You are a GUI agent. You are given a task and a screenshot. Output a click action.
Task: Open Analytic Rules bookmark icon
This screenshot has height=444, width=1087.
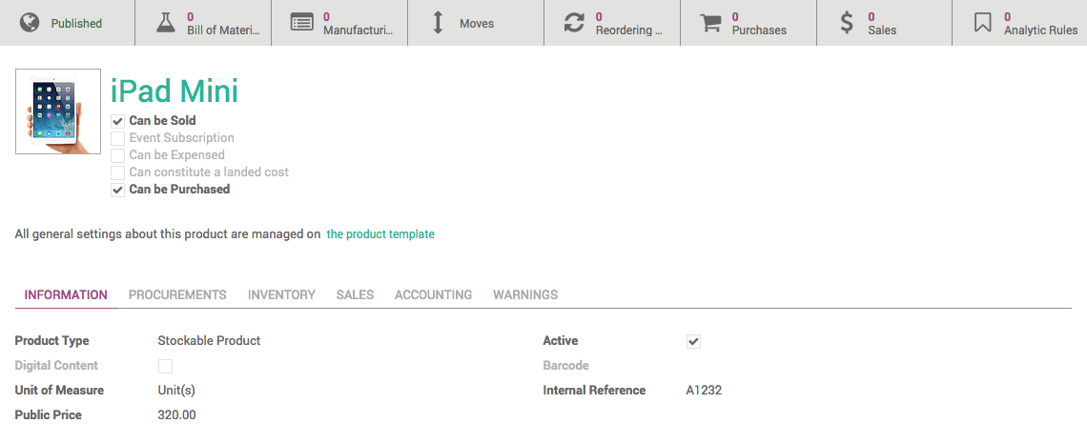(x=983, y=23)
